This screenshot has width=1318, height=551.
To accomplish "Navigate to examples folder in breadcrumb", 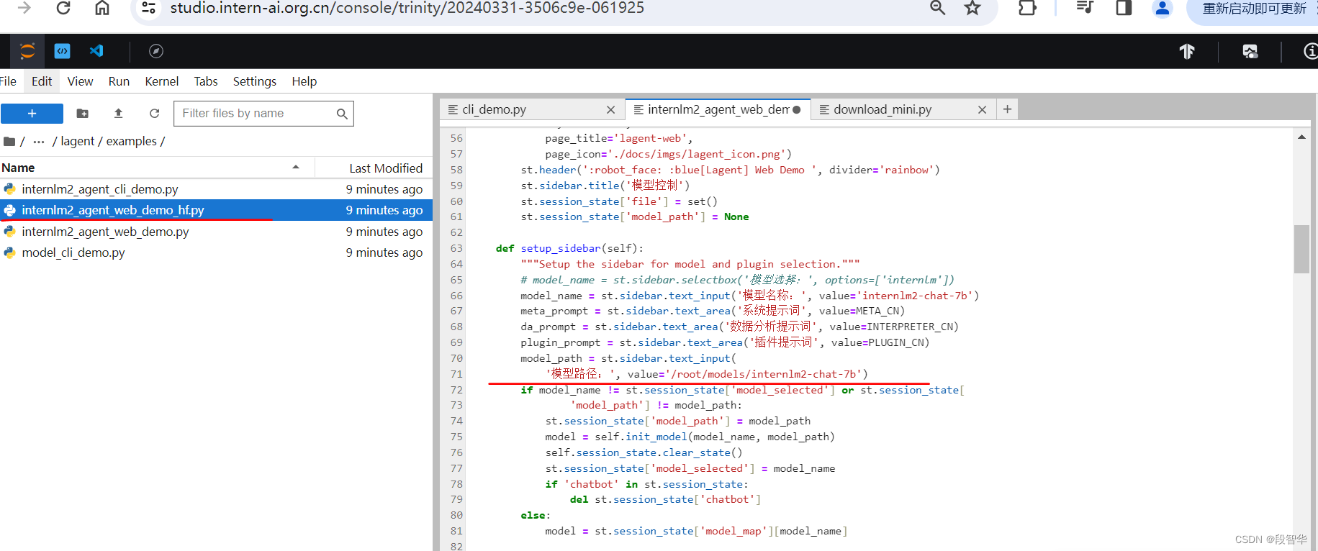I will 131,141.
